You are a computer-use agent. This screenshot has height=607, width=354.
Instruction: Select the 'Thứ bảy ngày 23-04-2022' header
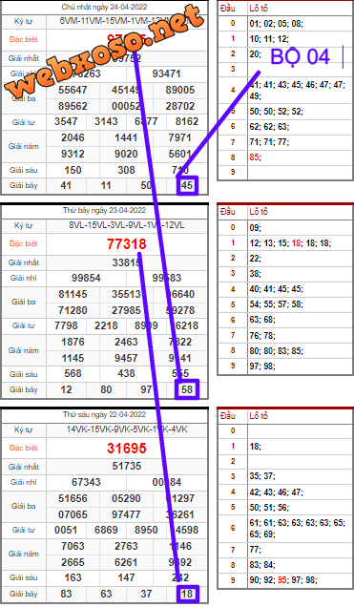104,211
